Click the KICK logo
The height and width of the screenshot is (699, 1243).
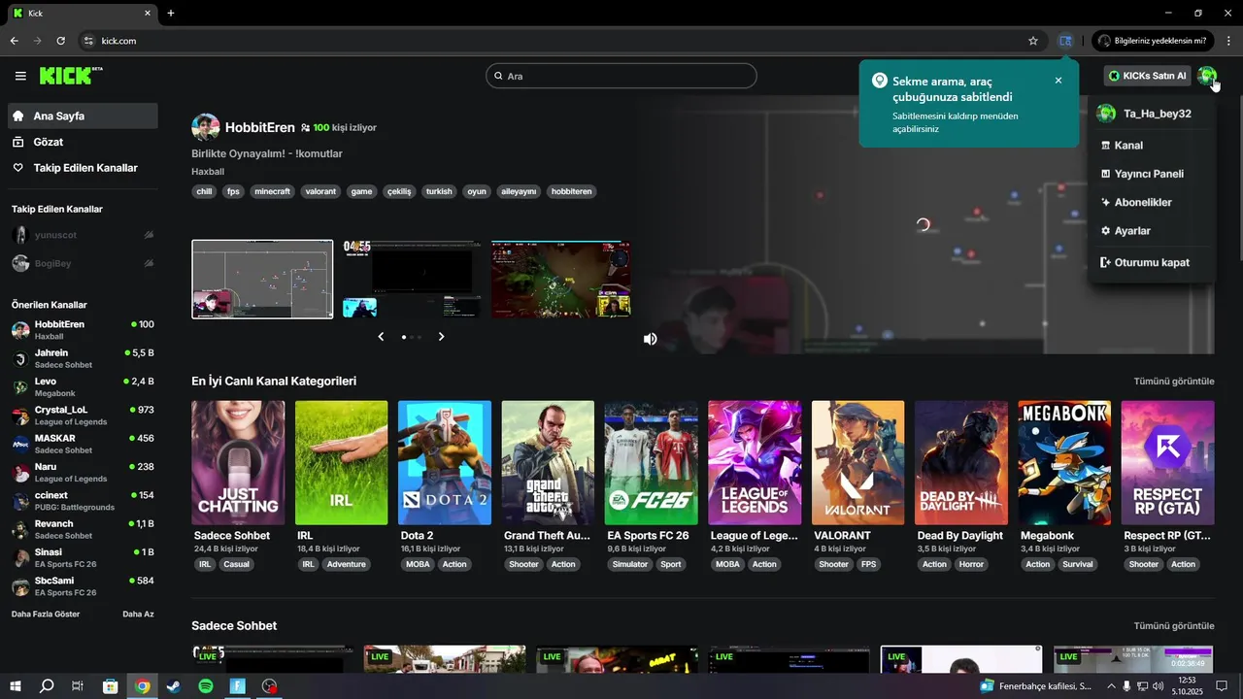pyautogui.click(x=71, y=76)
